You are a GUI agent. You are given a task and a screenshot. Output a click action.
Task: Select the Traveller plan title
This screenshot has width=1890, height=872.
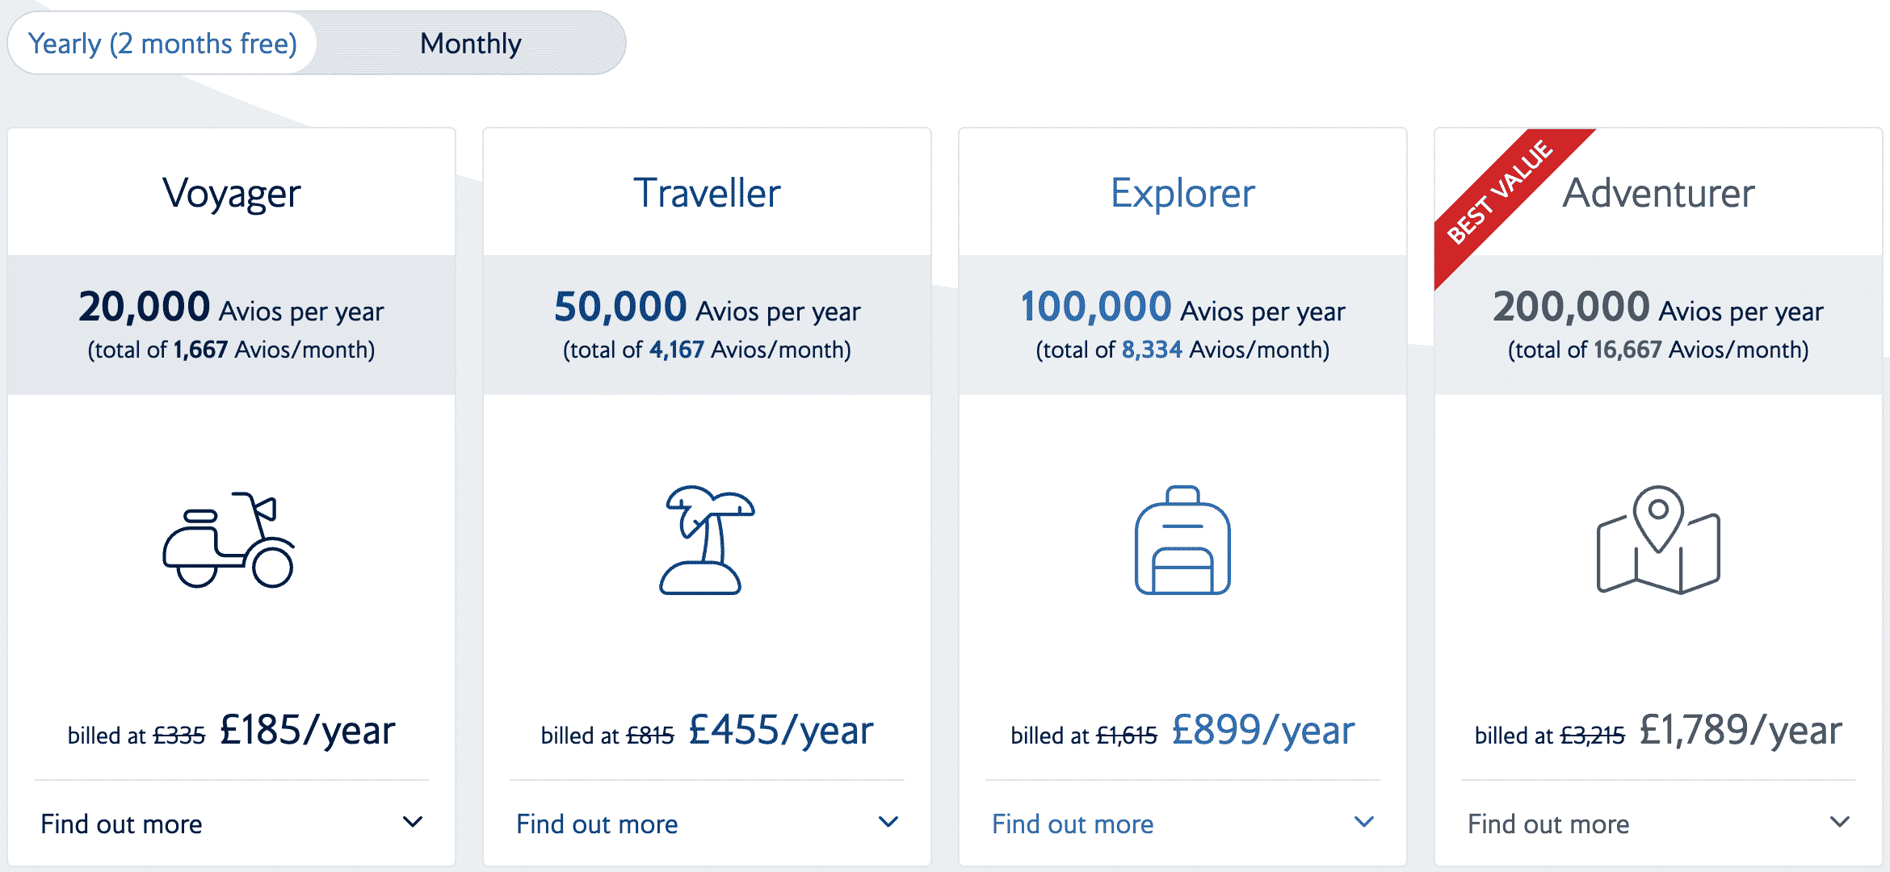[x=707, y=194]
